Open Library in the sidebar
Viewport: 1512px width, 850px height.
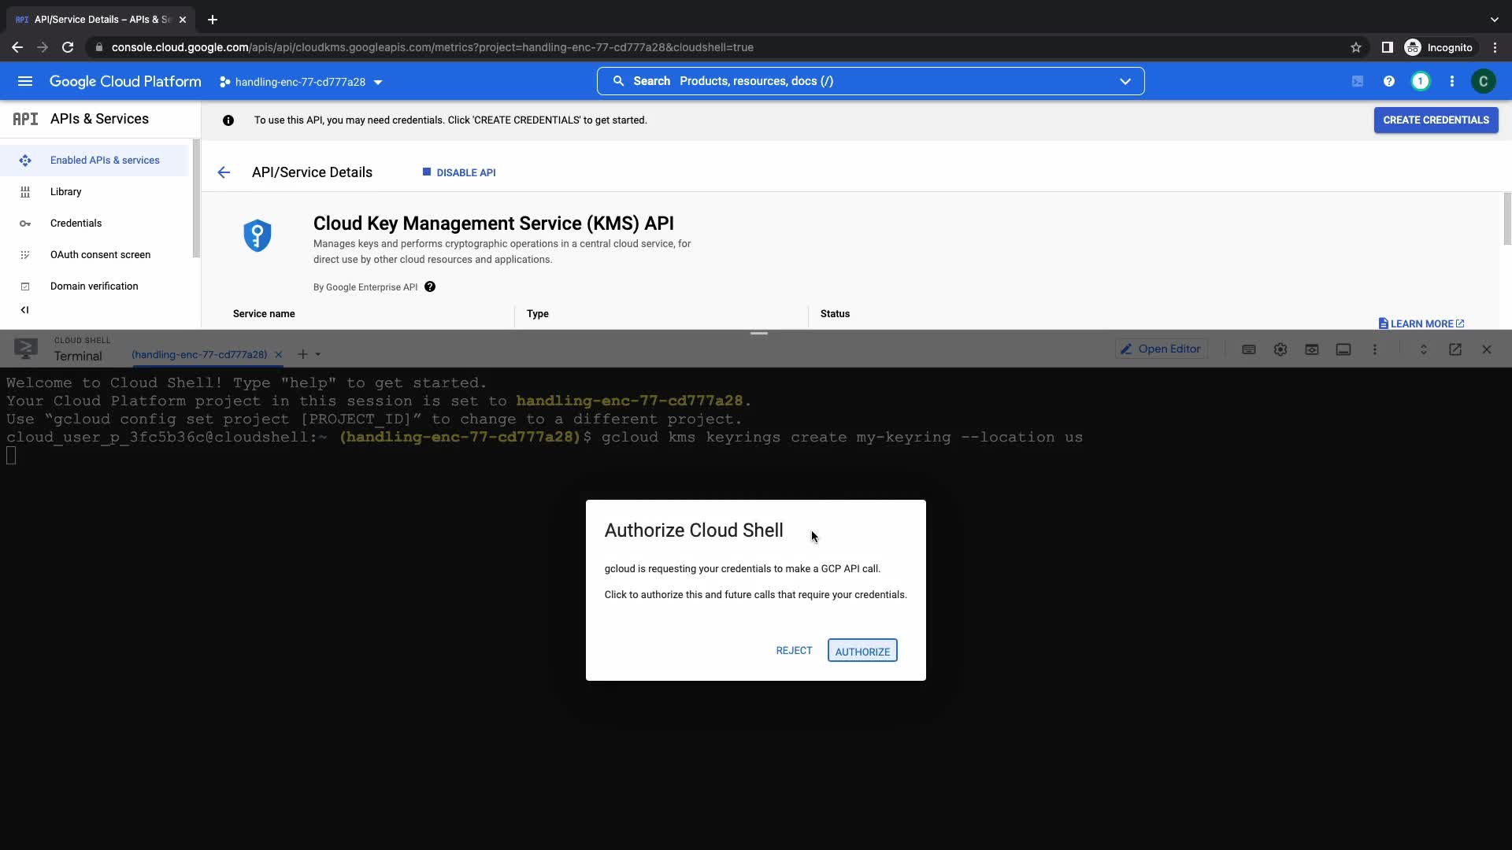65,192
